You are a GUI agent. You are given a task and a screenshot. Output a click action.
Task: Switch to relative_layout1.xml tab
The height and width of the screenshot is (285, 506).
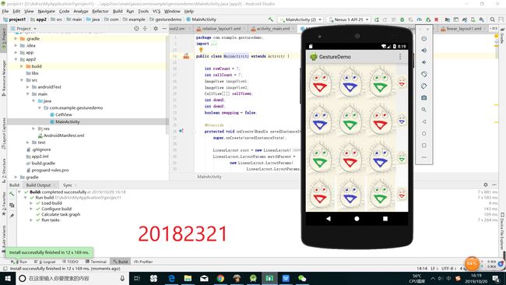220,29
